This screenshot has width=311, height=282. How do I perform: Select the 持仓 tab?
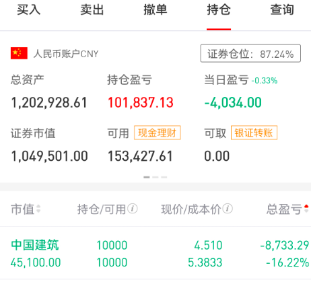click(x=219, y=10)
